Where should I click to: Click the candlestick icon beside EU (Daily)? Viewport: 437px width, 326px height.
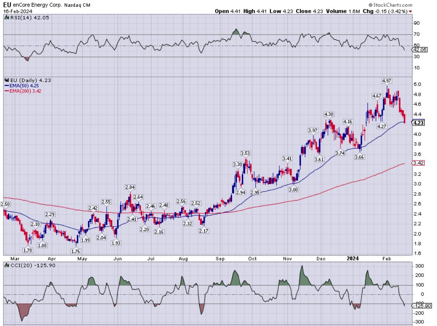point(7,80)
